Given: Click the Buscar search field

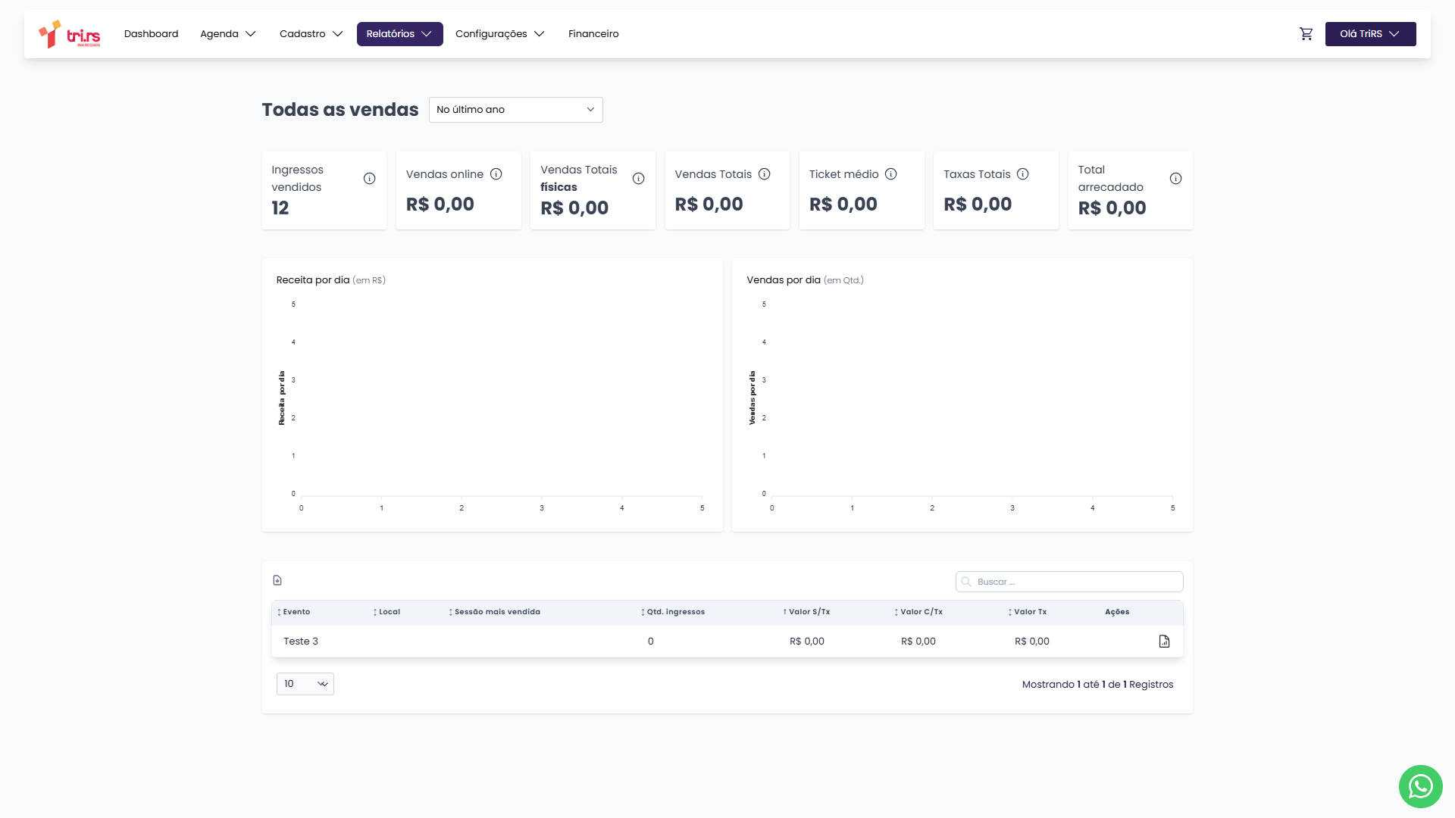Looking at the screenshot, I should [1076, 582].
